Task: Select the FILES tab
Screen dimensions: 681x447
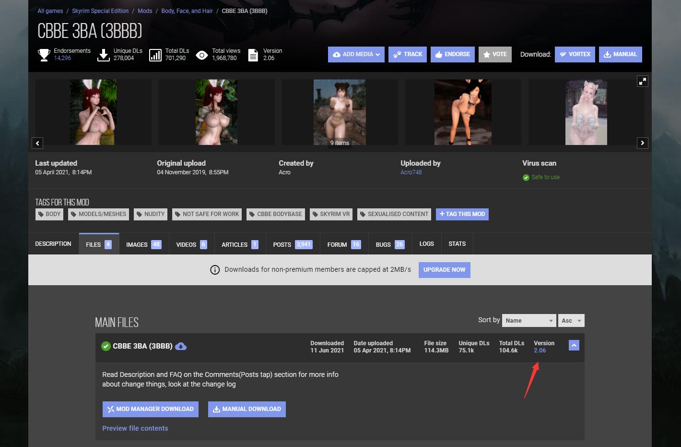Action: point(99,244)
